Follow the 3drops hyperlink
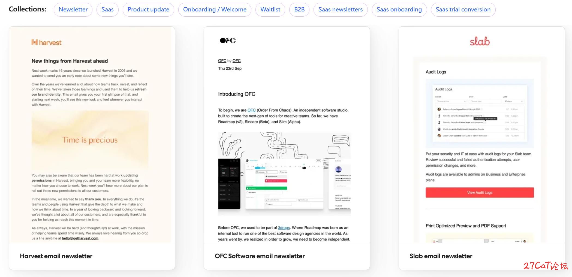 [284, 228]
